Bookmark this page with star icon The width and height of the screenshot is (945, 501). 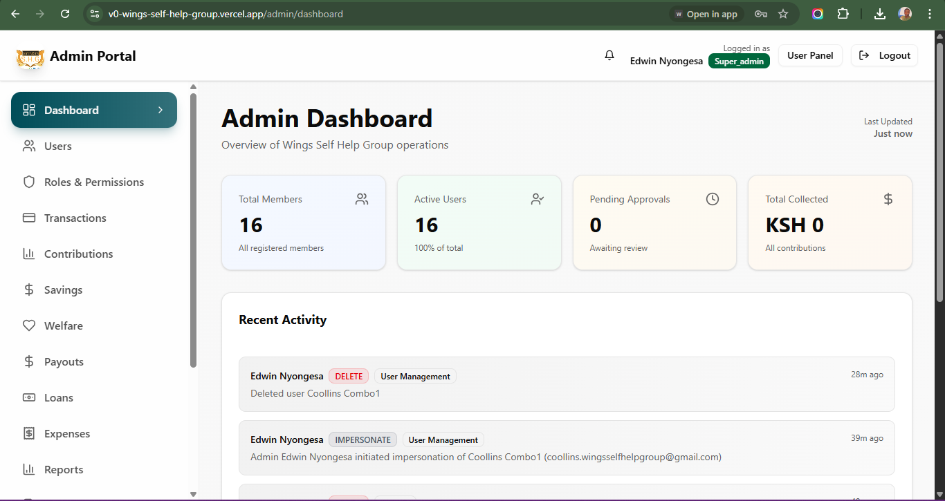pyautogui.click(x=783, y=14)
